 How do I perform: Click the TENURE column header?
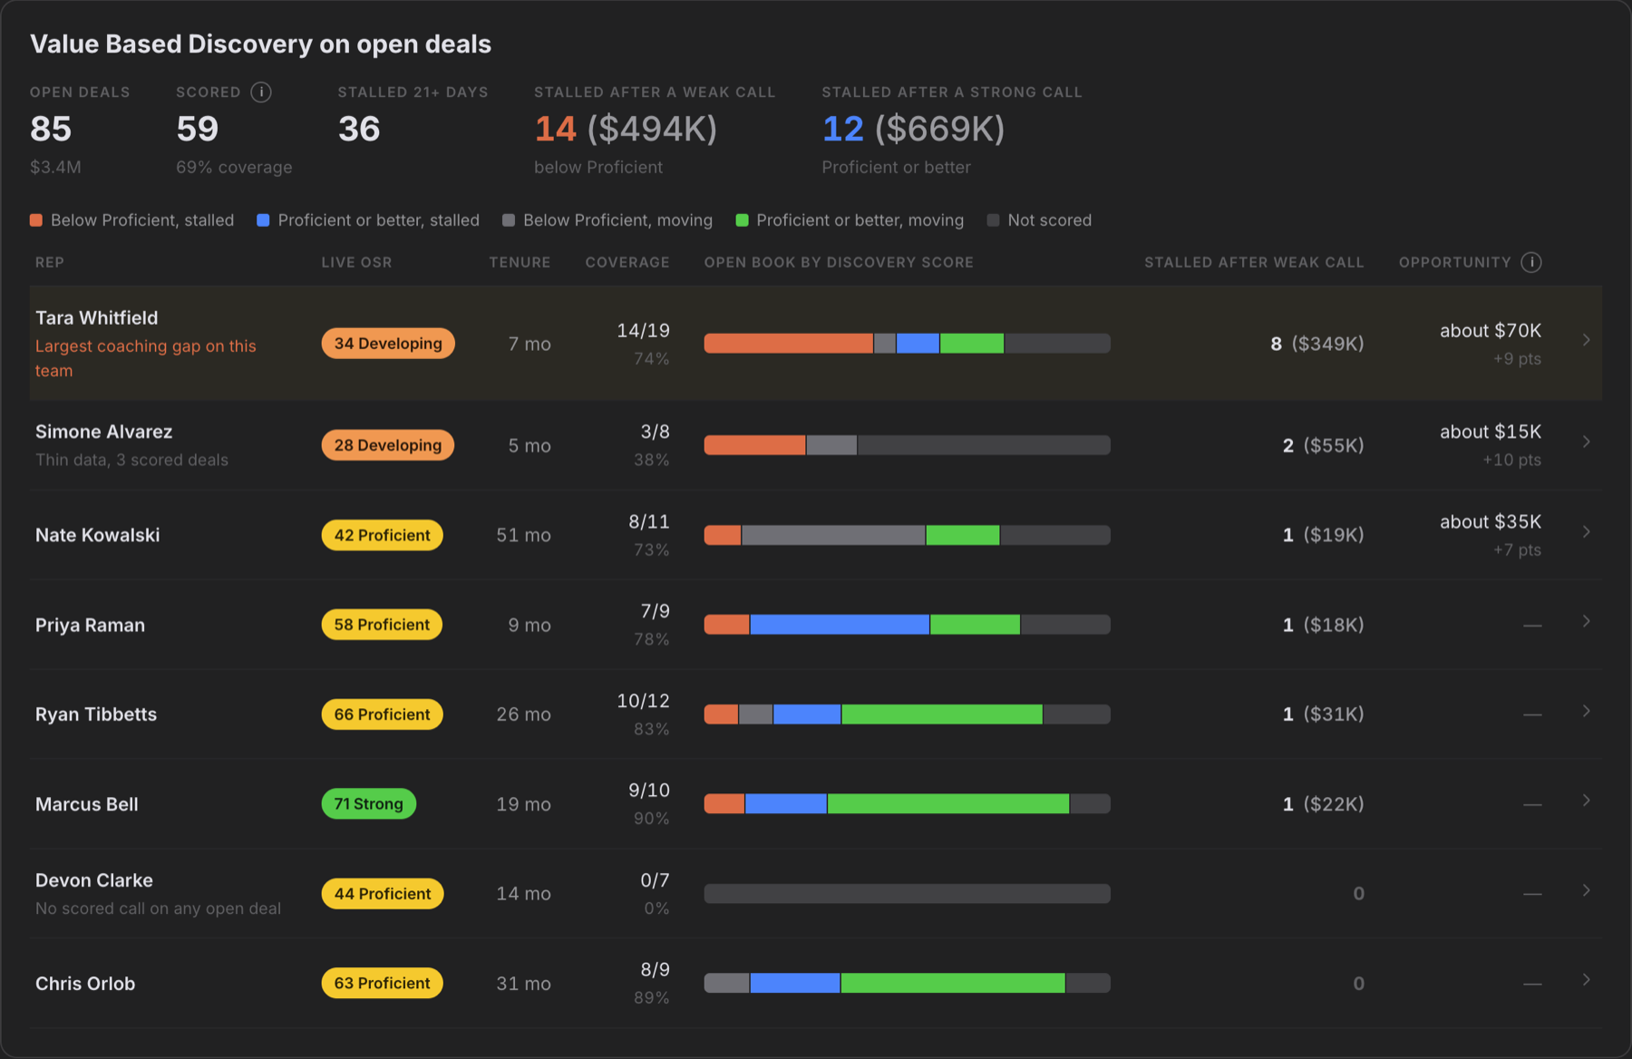(520, 262)
